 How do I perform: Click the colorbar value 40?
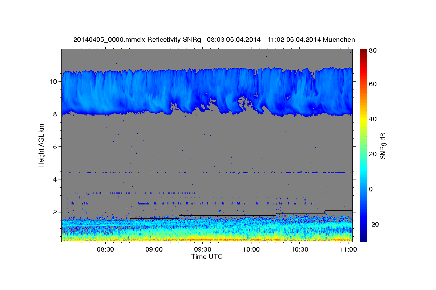coord(372,119)
